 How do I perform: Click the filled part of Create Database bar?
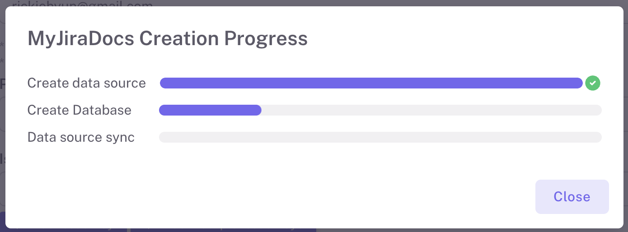pos(210,110)
